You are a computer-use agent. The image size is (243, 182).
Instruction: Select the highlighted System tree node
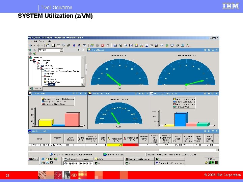pos(51,85)
